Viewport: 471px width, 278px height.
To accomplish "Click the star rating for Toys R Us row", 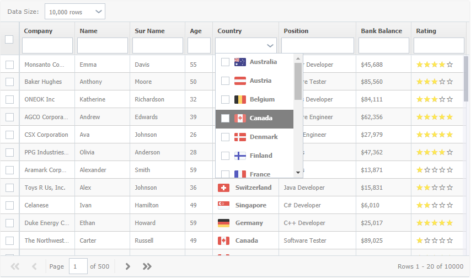I will tap(435, 188).
